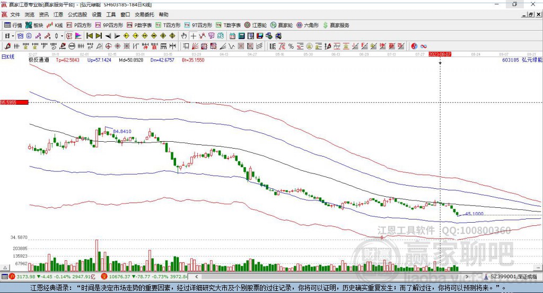Viewport: 543px width, 293px height.
Task: Expand the 日 period dropdown arrow
Action: tap(13, 36)
